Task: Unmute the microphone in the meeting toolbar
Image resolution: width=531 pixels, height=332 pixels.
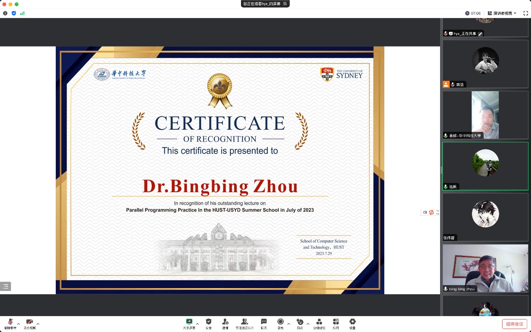Action: [x=10, y=322]
